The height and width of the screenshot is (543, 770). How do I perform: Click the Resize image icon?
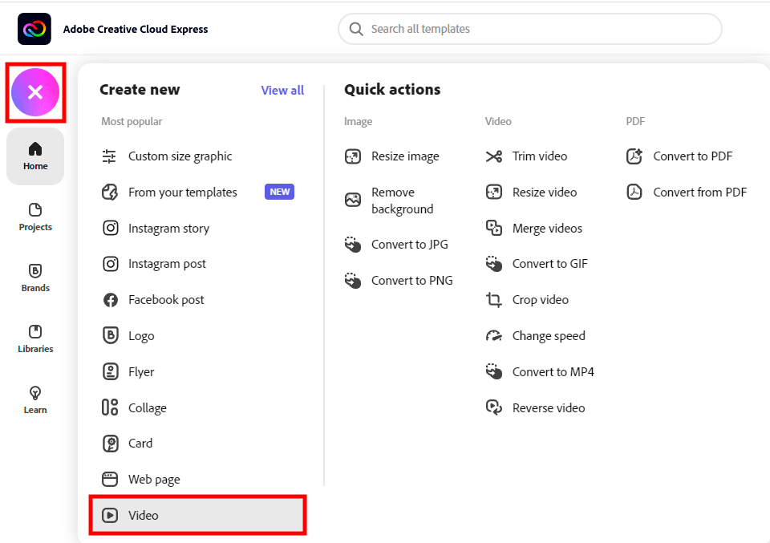pos(353,156)
